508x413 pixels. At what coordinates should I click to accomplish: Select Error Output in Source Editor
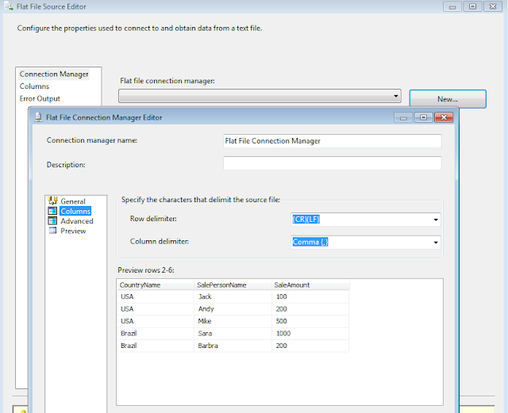click(x=40, y=99)
